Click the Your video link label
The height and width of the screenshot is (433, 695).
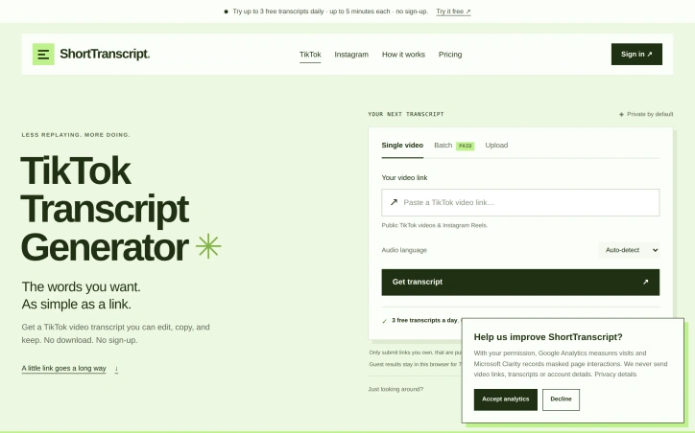404,178
